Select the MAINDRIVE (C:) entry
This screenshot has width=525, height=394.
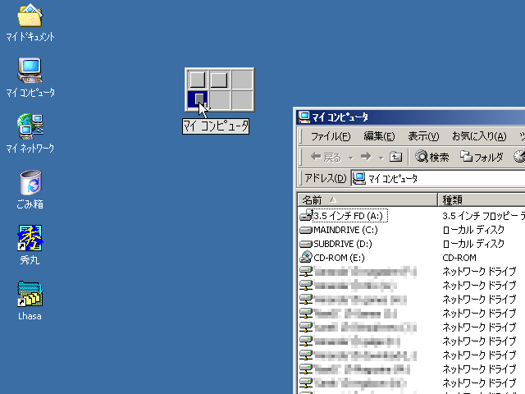pyautogui.click(x=345, y=230)
